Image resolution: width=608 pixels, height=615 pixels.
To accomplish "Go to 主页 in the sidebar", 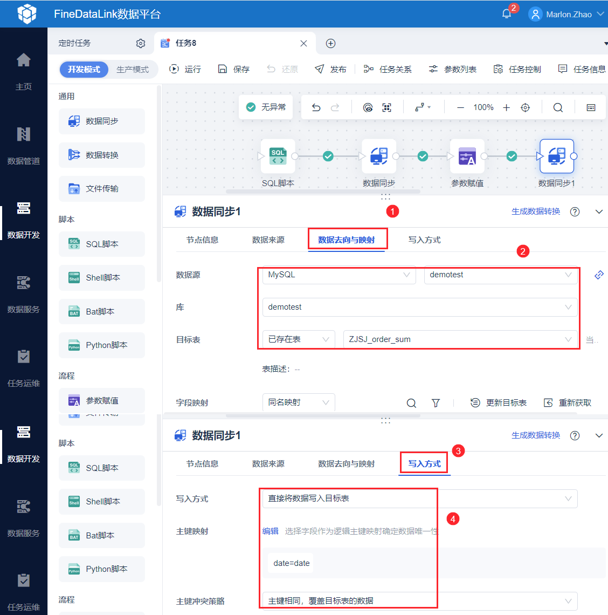I will (24, 71).
